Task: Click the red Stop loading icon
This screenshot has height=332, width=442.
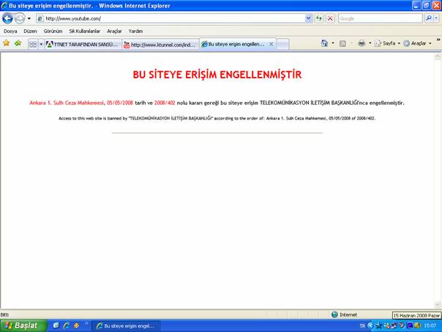Action: [x=330, y=18]
